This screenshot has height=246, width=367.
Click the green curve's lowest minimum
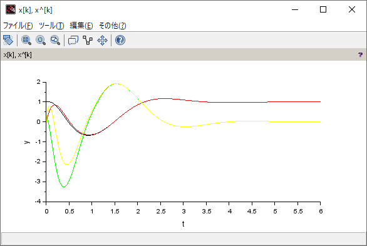[x=64, y=187]
